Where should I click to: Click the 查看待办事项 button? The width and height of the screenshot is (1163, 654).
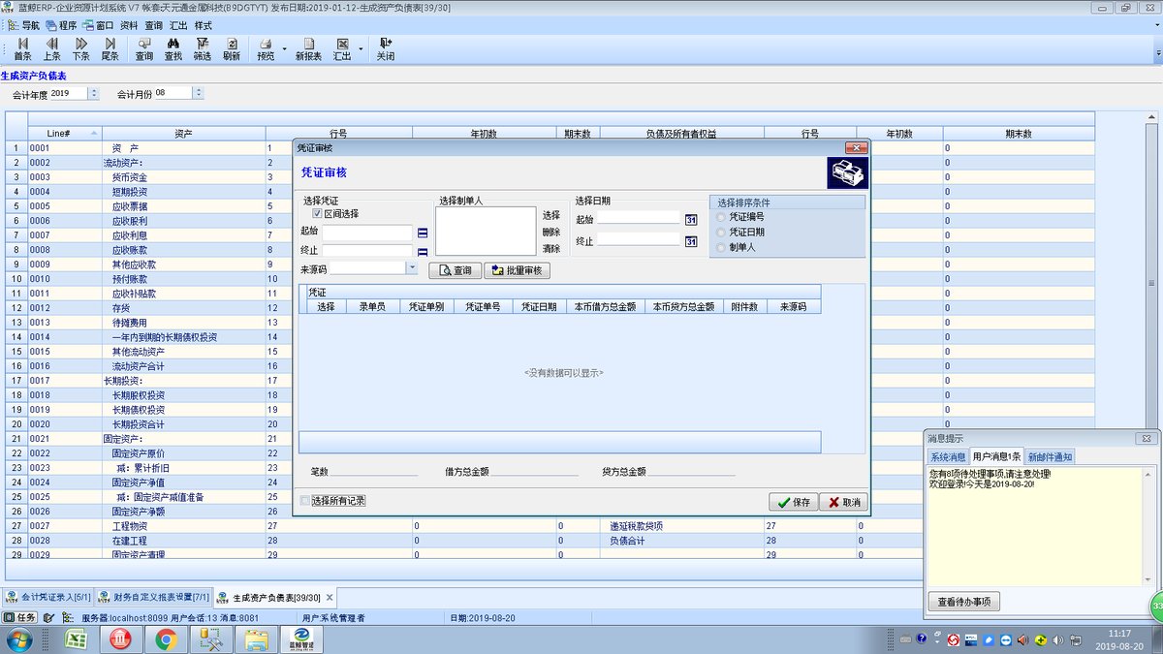tap(964, 602)
